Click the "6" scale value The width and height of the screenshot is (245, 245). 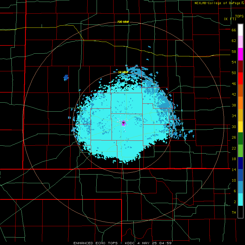(x=235, y=191)
